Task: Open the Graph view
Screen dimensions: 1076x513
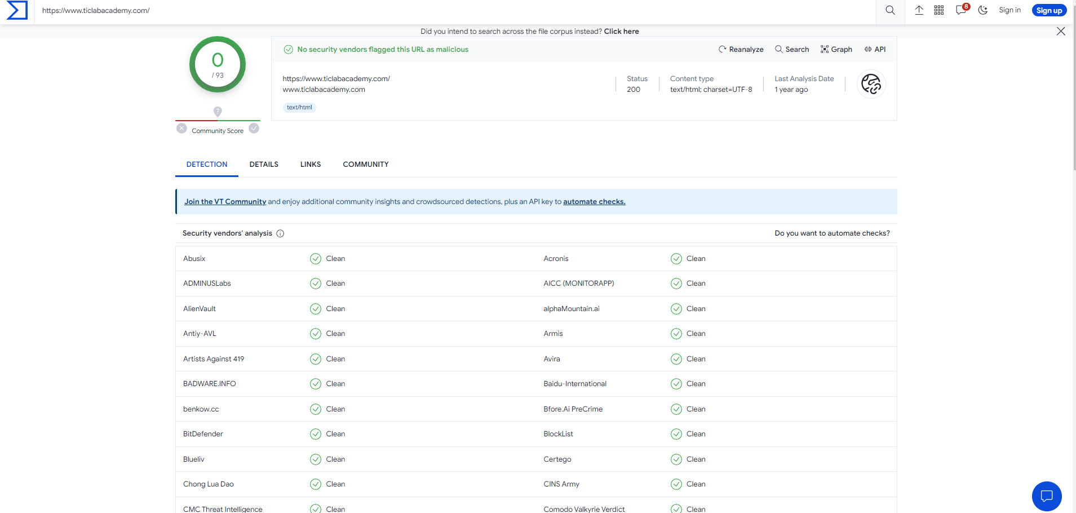Action: pyautogui.click(x=836, y=50)
